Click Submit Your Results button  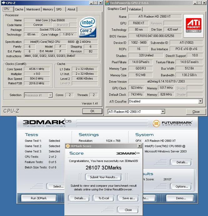click(x=104, y=177)
